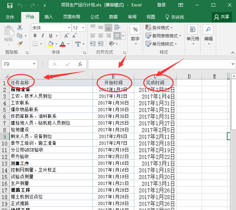
Task: Toggle Underline formatting
Action: tap(51, 36)
